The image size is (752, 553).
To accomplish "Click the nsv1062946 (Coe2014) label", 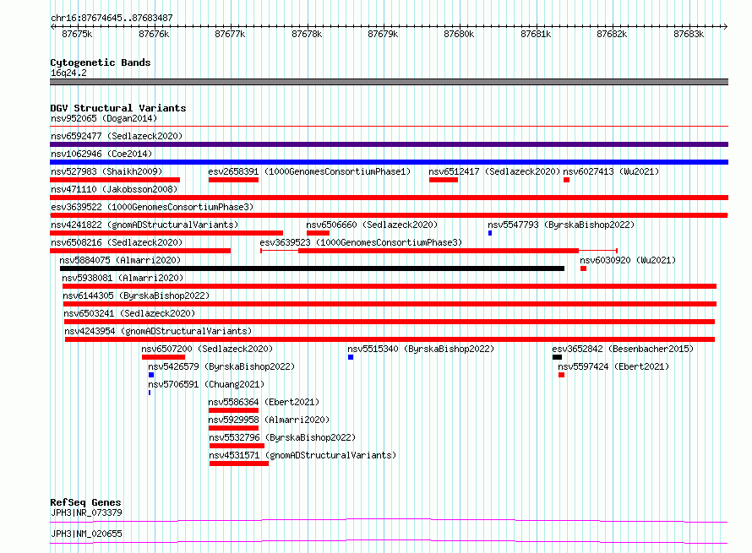I will tap(101, 154).
